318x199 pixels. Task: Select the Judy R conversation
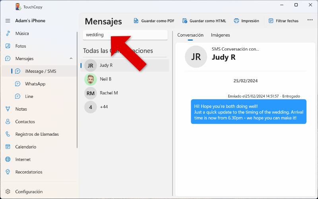[125, 65]
